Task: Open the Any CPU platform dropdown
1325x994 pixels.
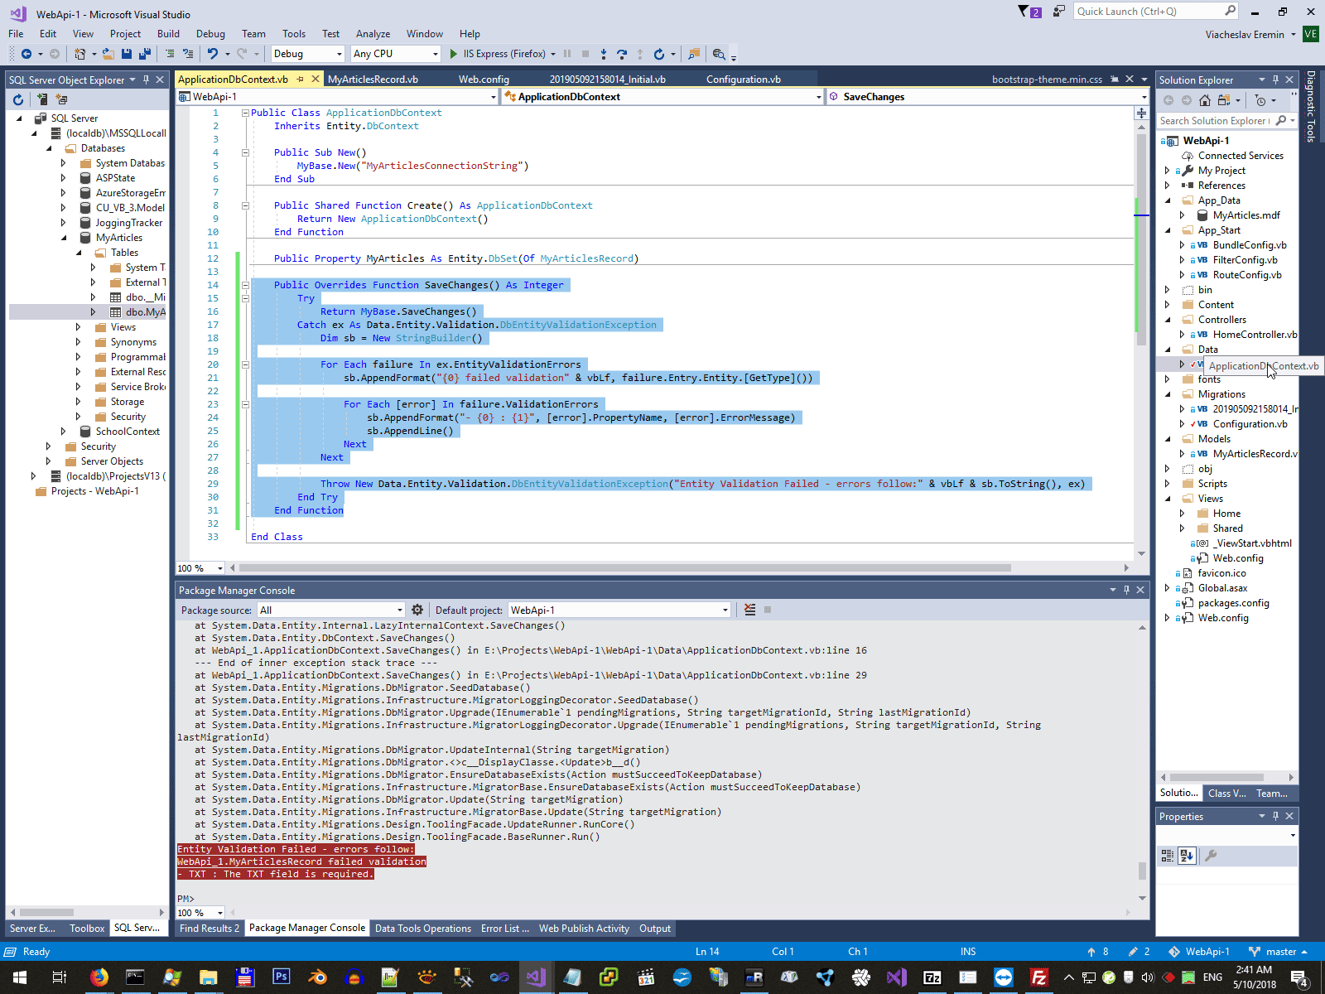Action: click(395, 54)
